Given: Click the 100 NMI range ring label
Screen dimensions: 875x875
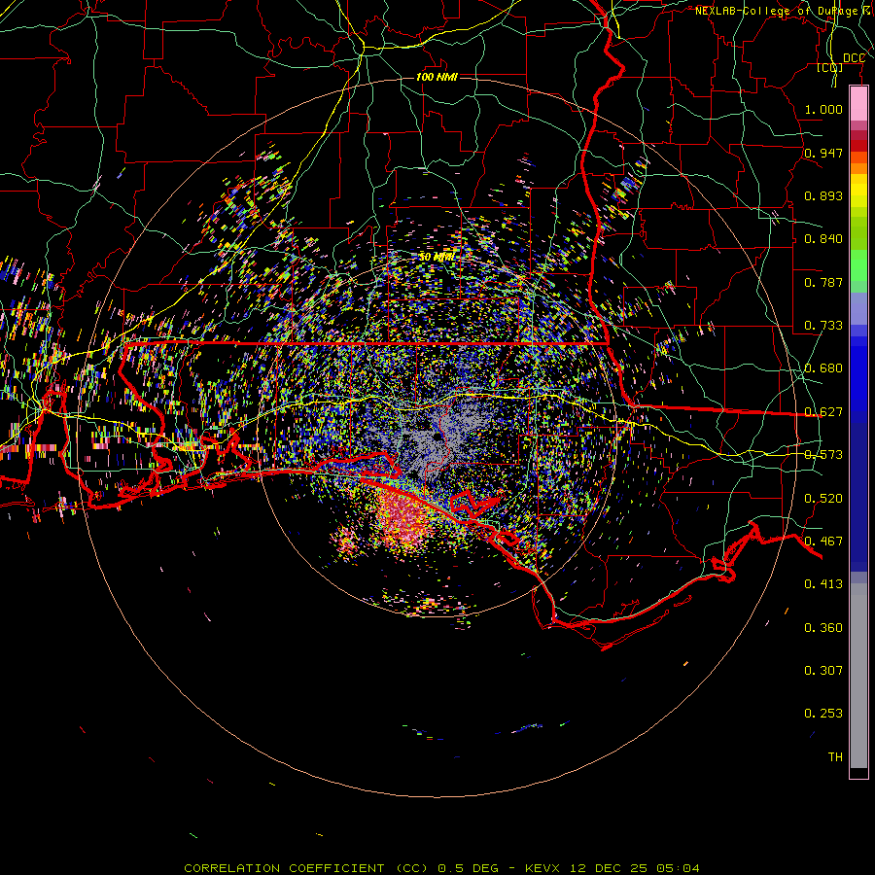Looking at the screenshot, I should pos(437,77).
